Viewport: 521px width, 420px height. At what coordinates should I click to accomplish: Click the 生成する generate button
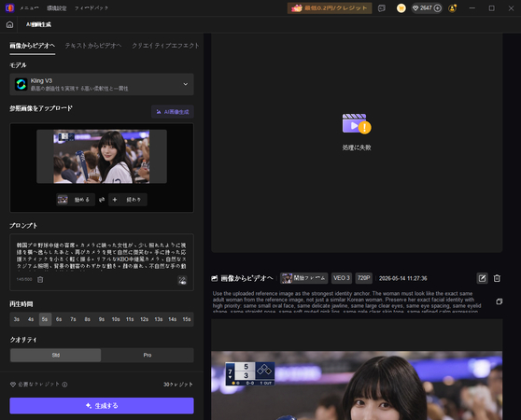(x=102, y=406)
